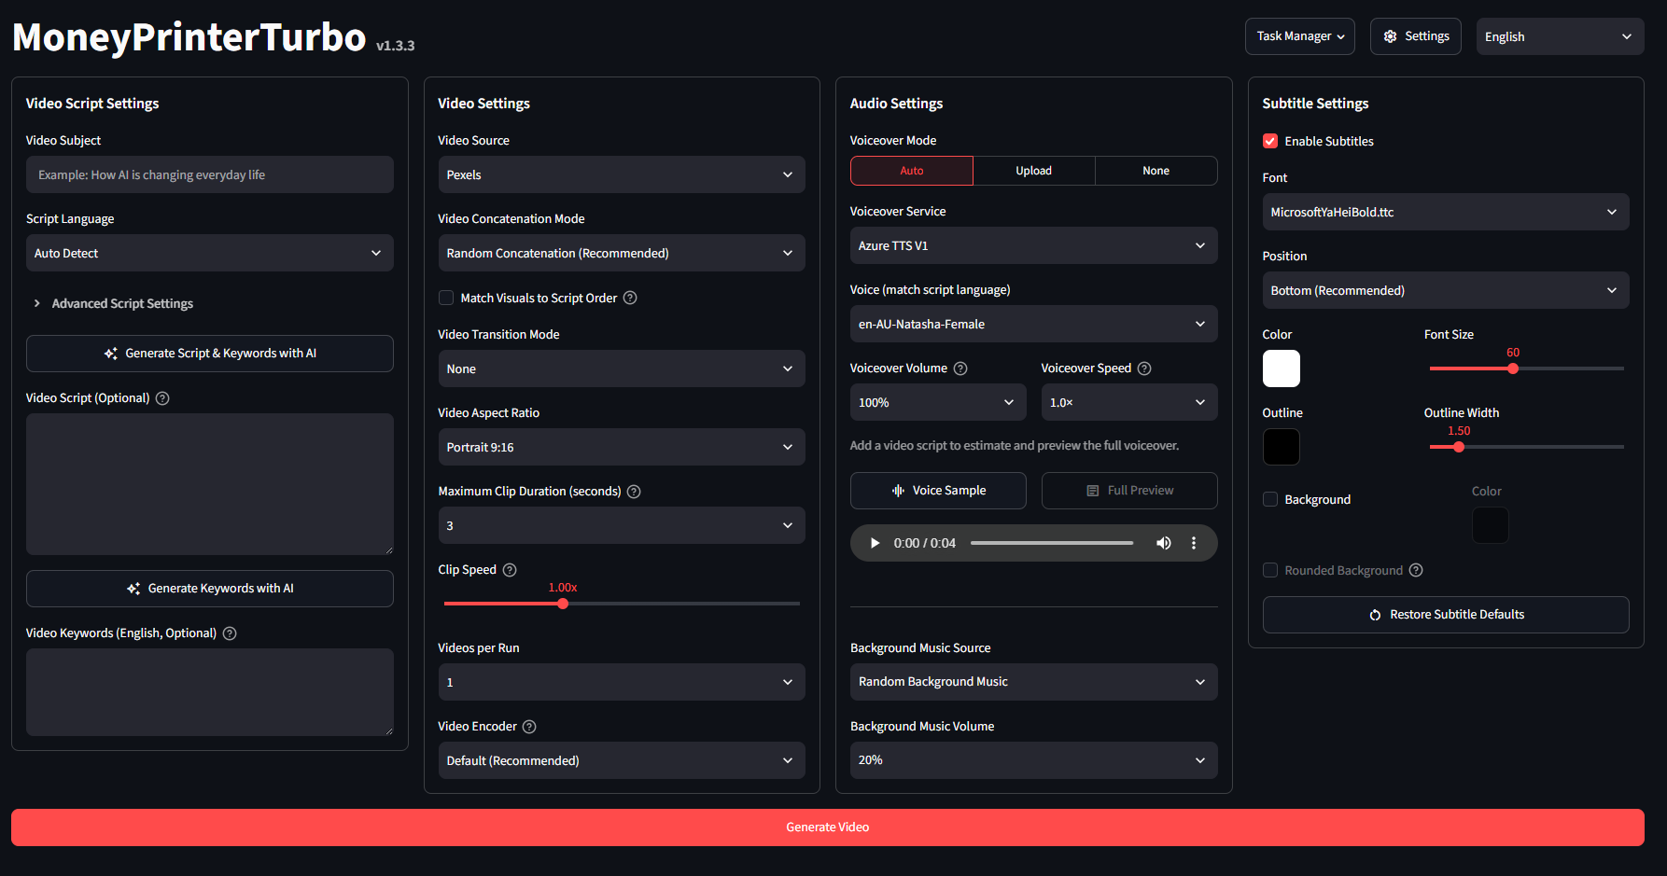Click sparkle icon on Generate Script & Keywords button

111,354
